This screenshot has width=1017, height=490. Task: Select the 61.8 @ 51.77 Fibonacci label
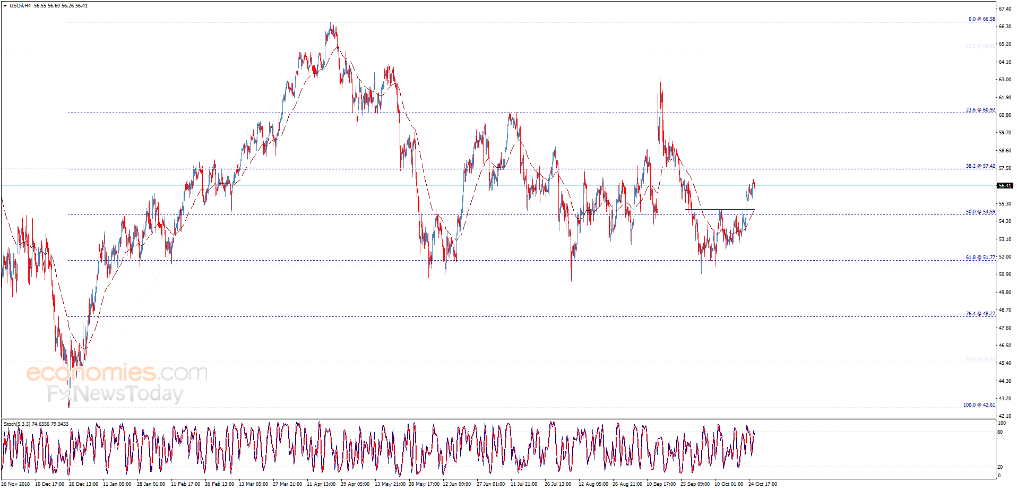[980, 257]
